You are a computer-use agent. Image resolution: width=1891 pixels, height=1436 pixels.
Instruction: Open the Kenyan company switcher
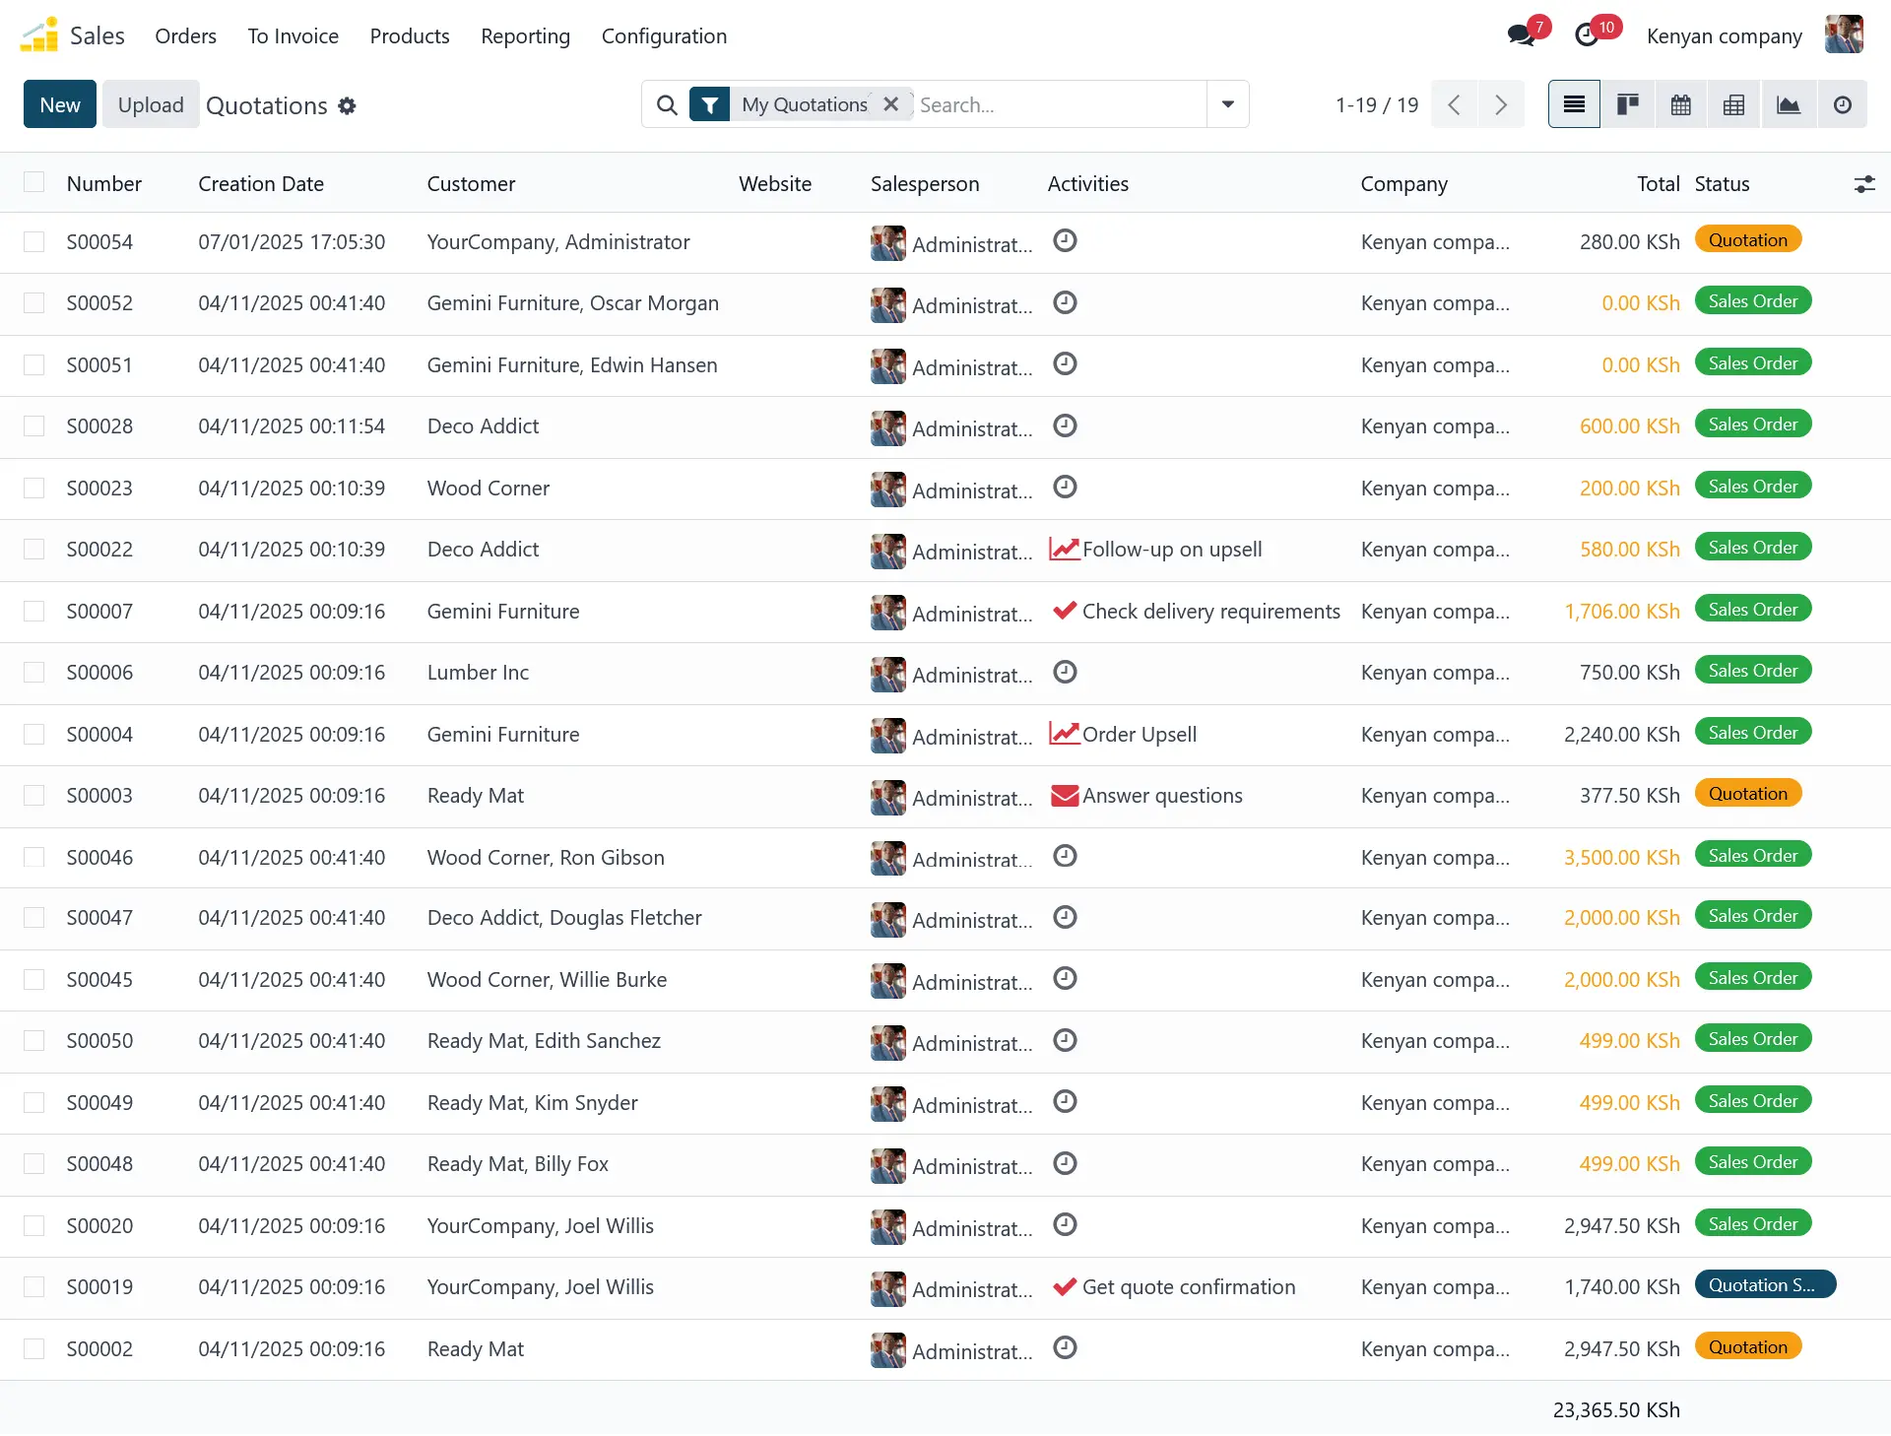1724,36
